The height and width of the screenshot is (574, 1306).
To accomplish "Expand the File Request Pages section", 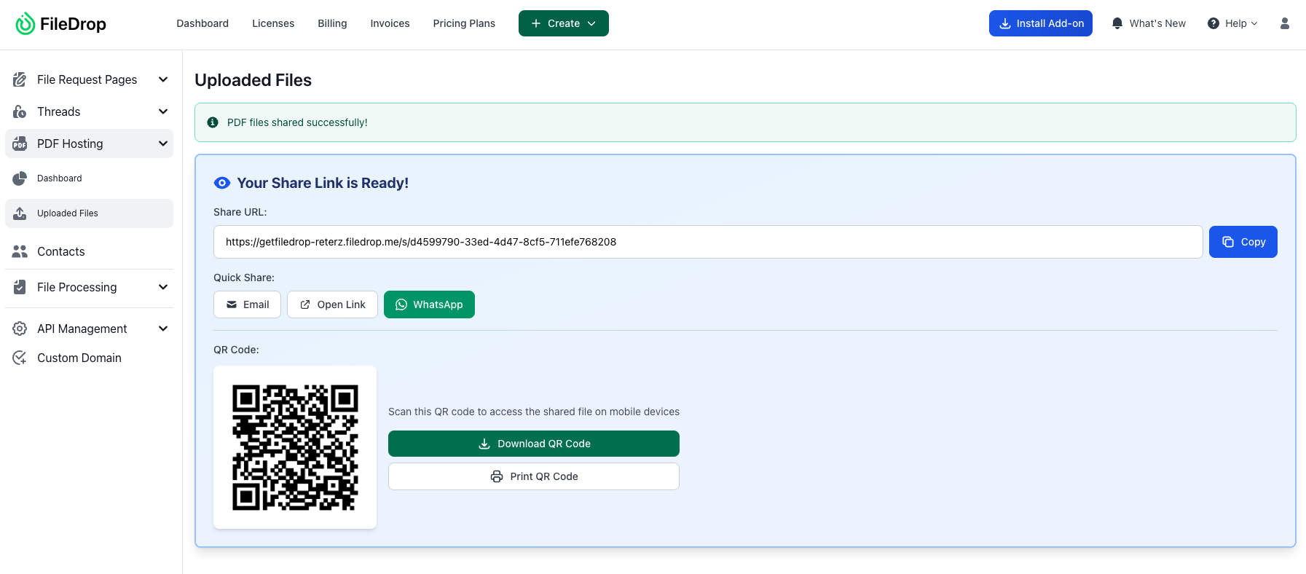I will click(x=163, y=79).
